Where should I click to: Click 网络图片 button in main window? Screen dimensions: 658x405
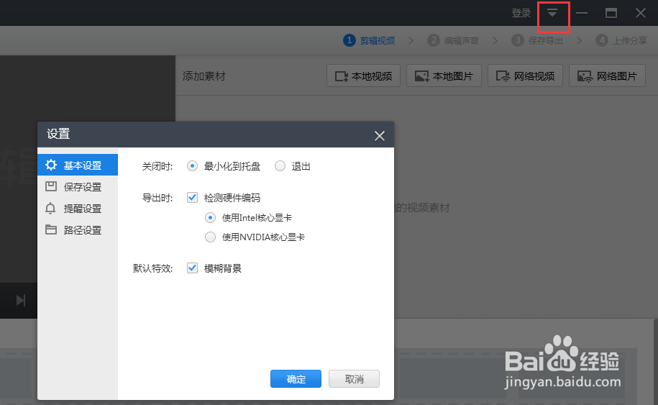607,76
